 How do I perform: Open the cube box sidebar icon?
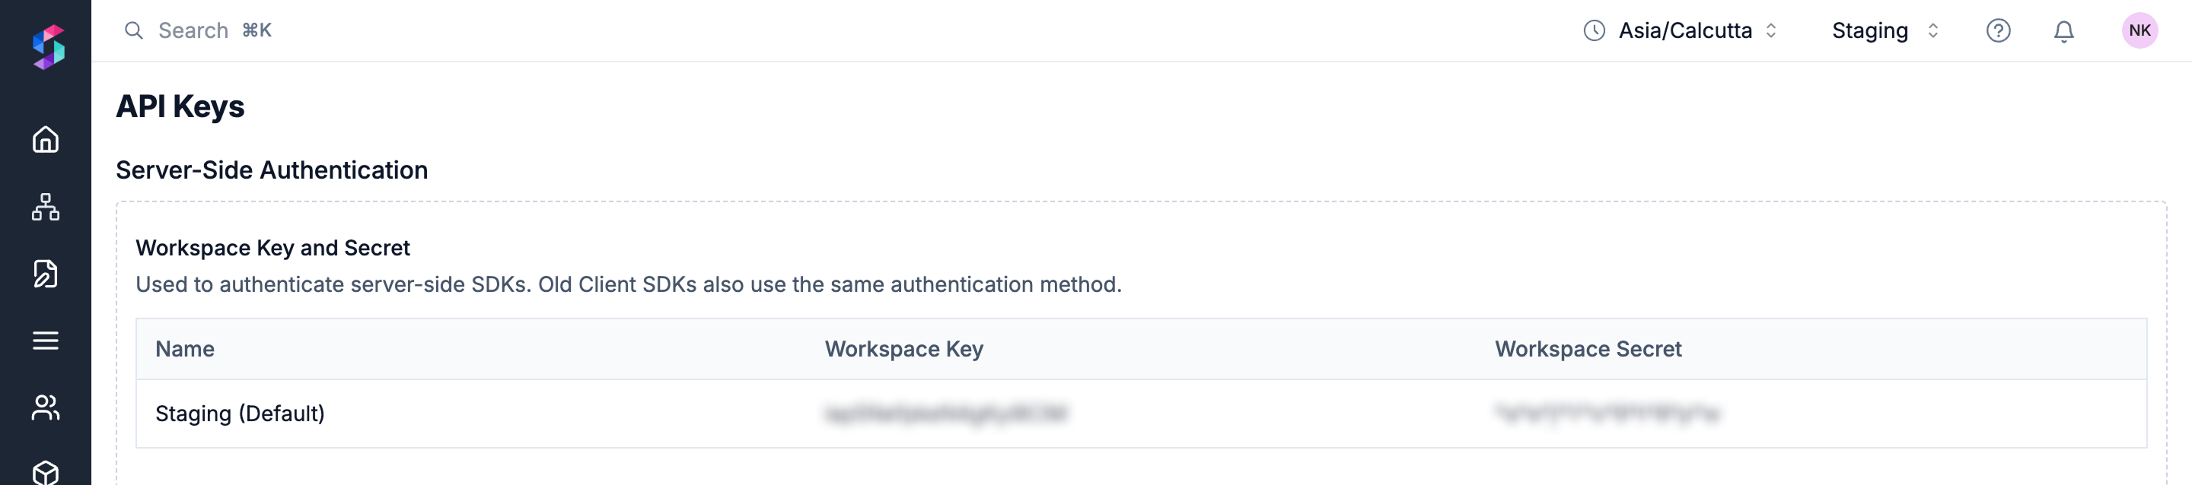[45, 472]
